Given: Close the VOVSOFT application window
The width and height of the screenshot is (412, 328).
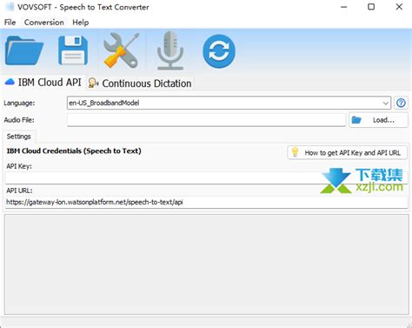Looking at the screenshot, I should 399,7.
